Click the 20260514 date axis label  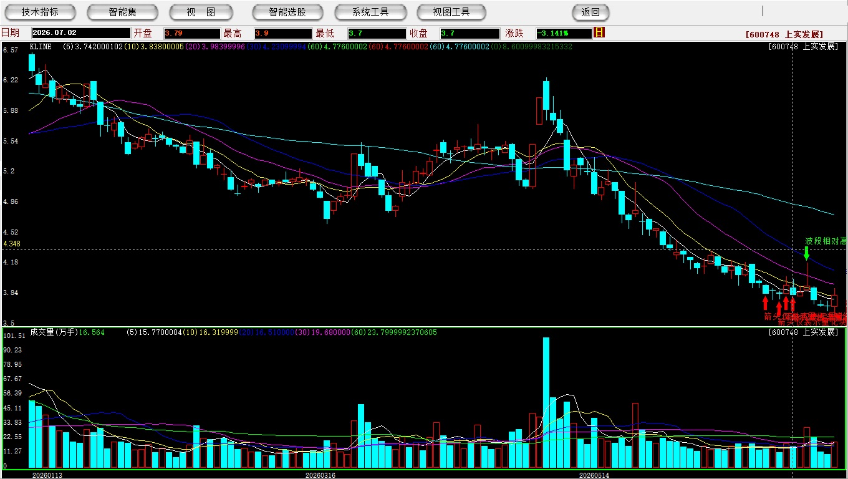pyautogui.click(x=594, y=475)
